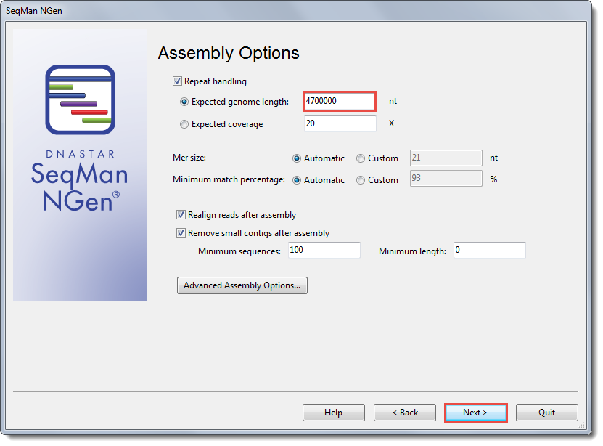Click the Minimum length input field
Viewport: 603px width, 446px height.
490,250
